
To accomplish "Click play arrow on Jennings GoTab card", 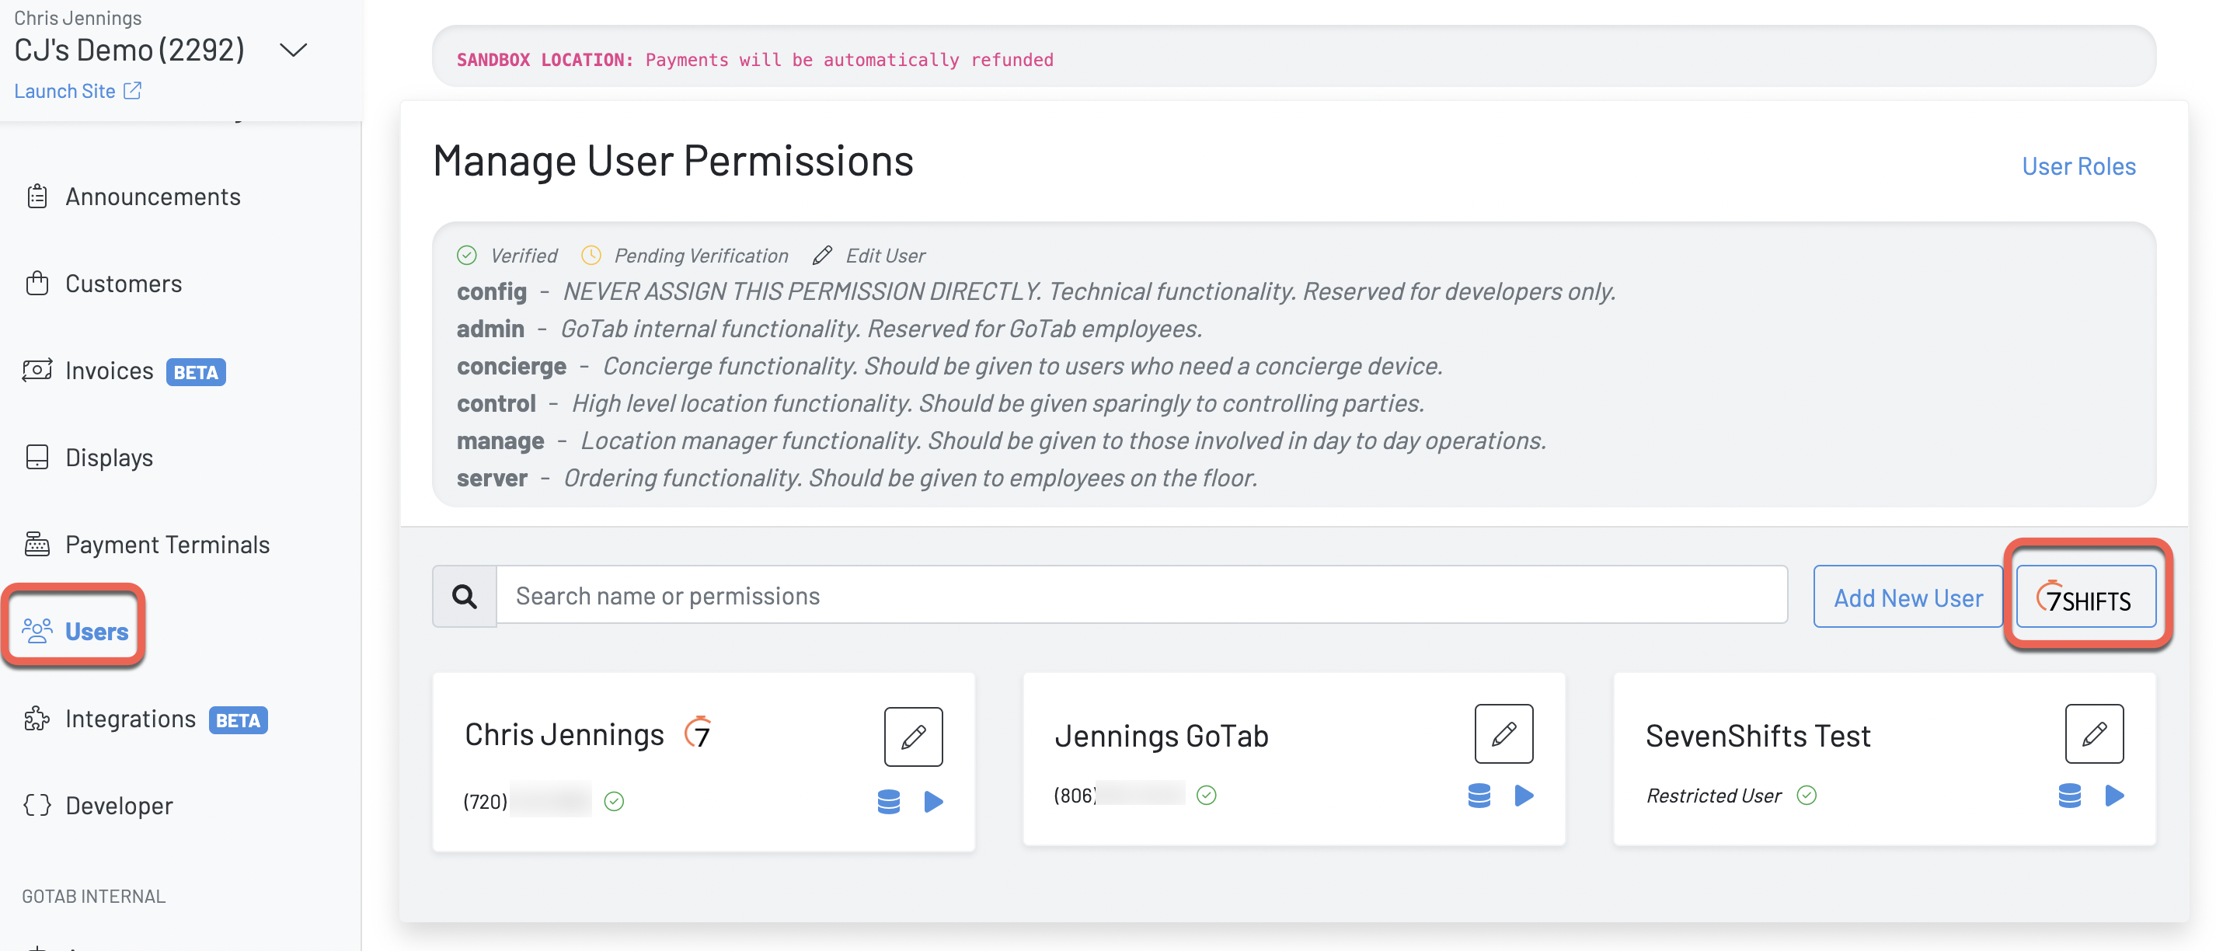I will (1524, 796).
